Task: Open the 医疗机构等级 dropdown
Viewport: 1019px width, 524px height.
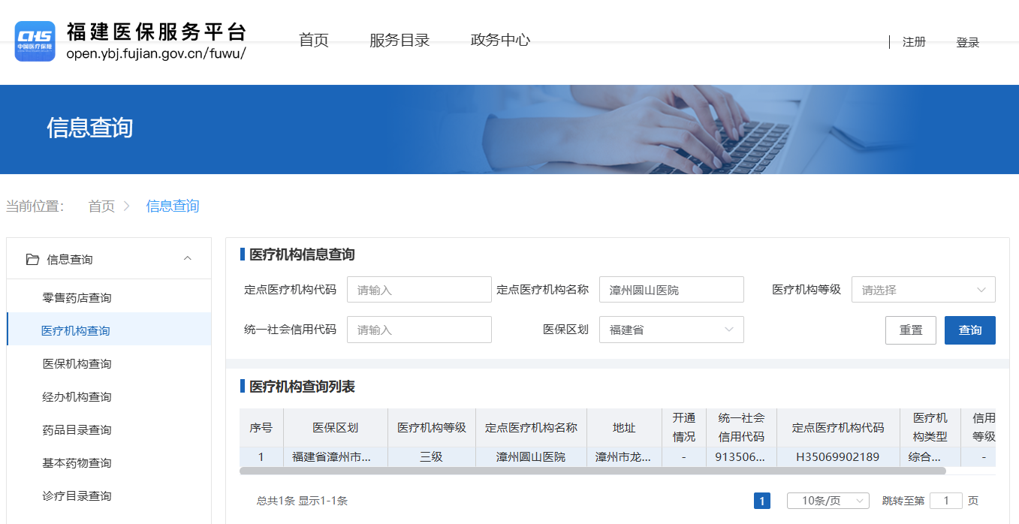Action: pos(923,290)
